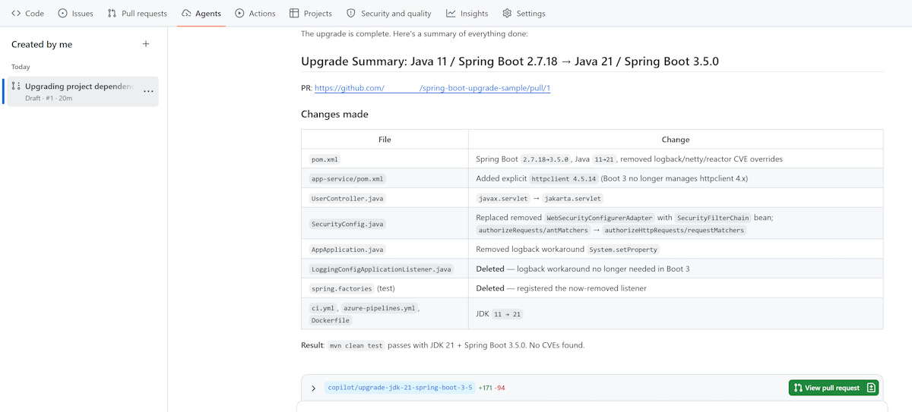Click UserController.java in the table
Image resolution: width=912 pixels, height=412 pixels.
[x=347, y=199]
